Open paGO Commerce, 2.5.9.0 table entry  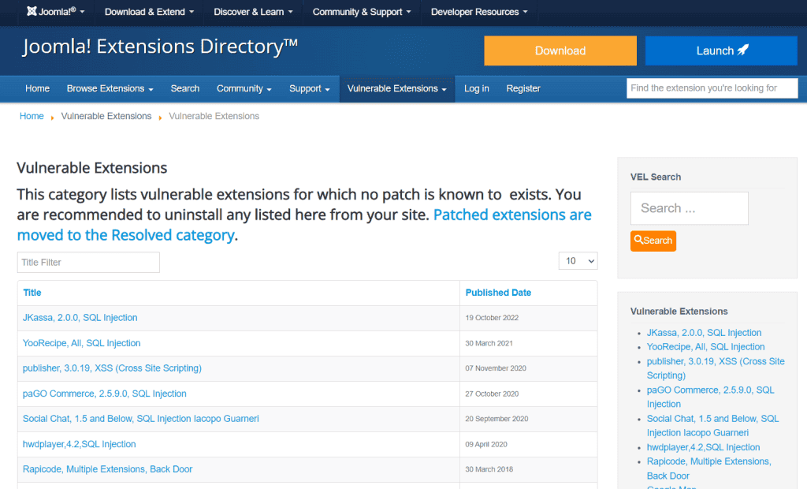click(x=105, y=394)
